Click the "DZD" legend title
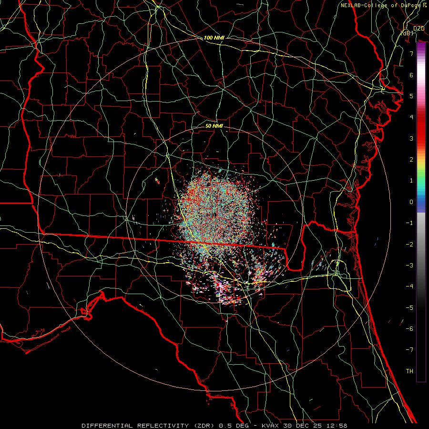Image resolution: width=429 pixels, height=429 pixels. (x=419, y=29)
